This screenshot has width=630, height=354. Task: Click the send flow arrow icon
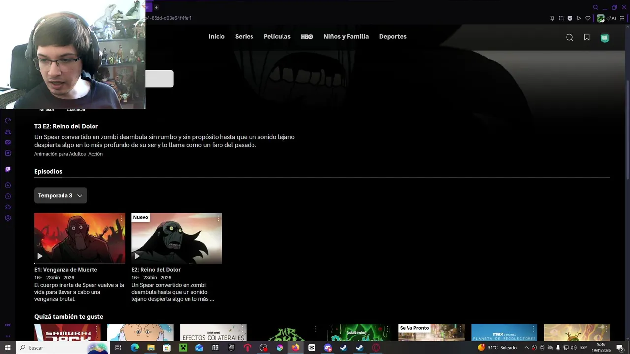(x=579, y=18)
